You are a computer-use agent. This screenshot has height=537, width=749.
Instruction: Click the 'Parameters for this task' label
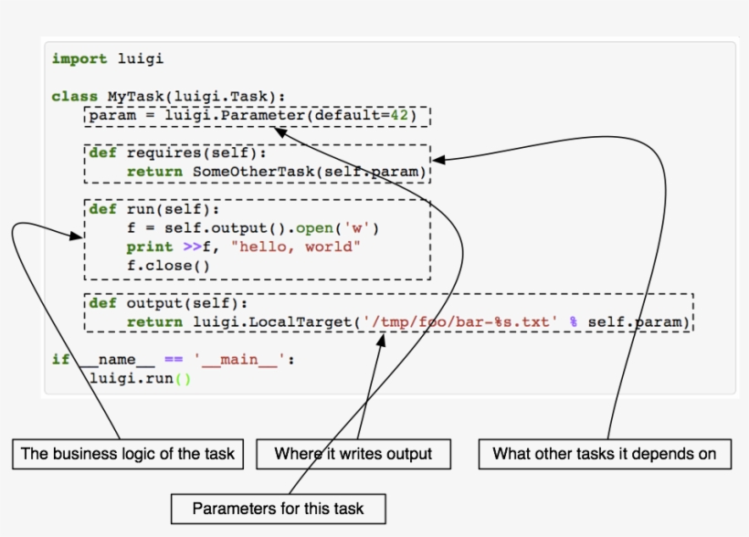pyautogui.click(x=279, y=509)
